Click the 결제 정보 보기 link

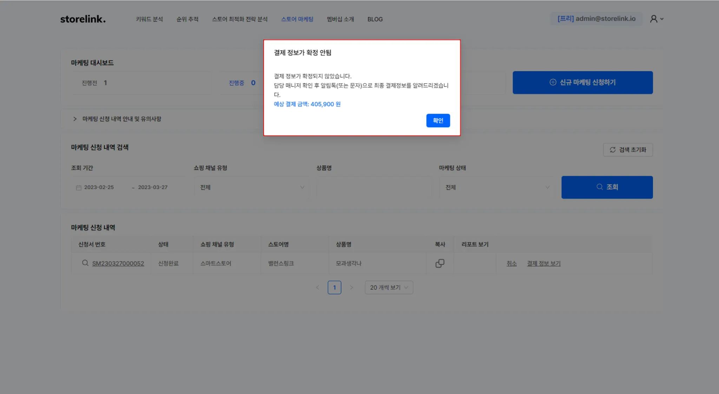(543, 263)
